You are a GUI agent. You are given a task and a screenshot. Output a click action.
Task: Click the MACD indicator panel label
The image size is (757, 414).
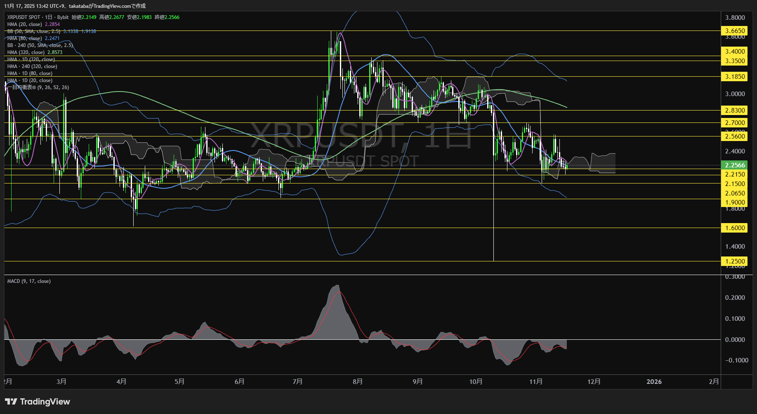click(28, 281)
